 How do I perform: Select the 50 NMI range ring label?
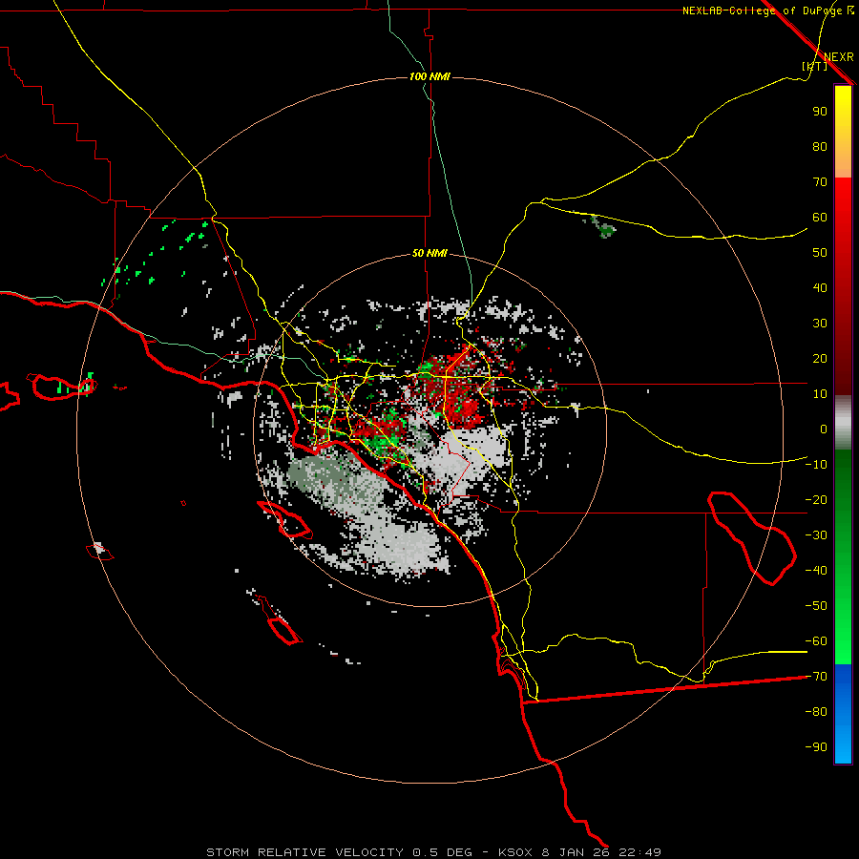coord(429,253)
